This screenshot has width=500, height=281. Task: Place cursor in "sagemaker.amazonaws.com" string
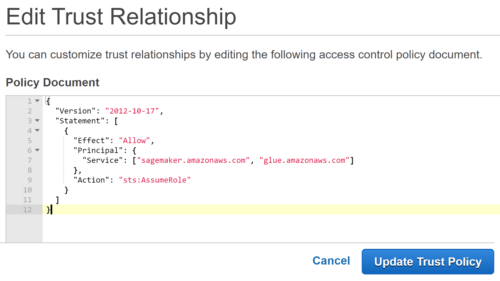tap(193, 160)
